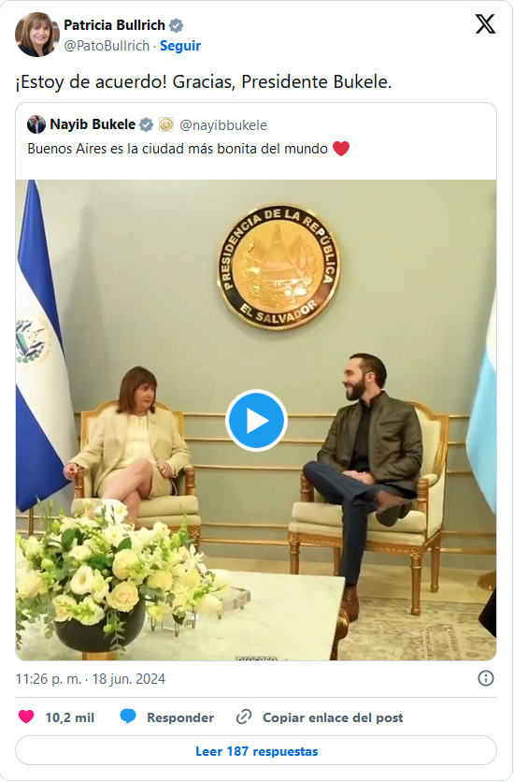This screenshot has width=514, height=782.
Task: Click Nayib Bukele's small avatar
Action: tap(36, 124)
